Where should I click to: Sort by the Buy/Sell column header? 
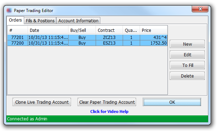coord(82,30)
